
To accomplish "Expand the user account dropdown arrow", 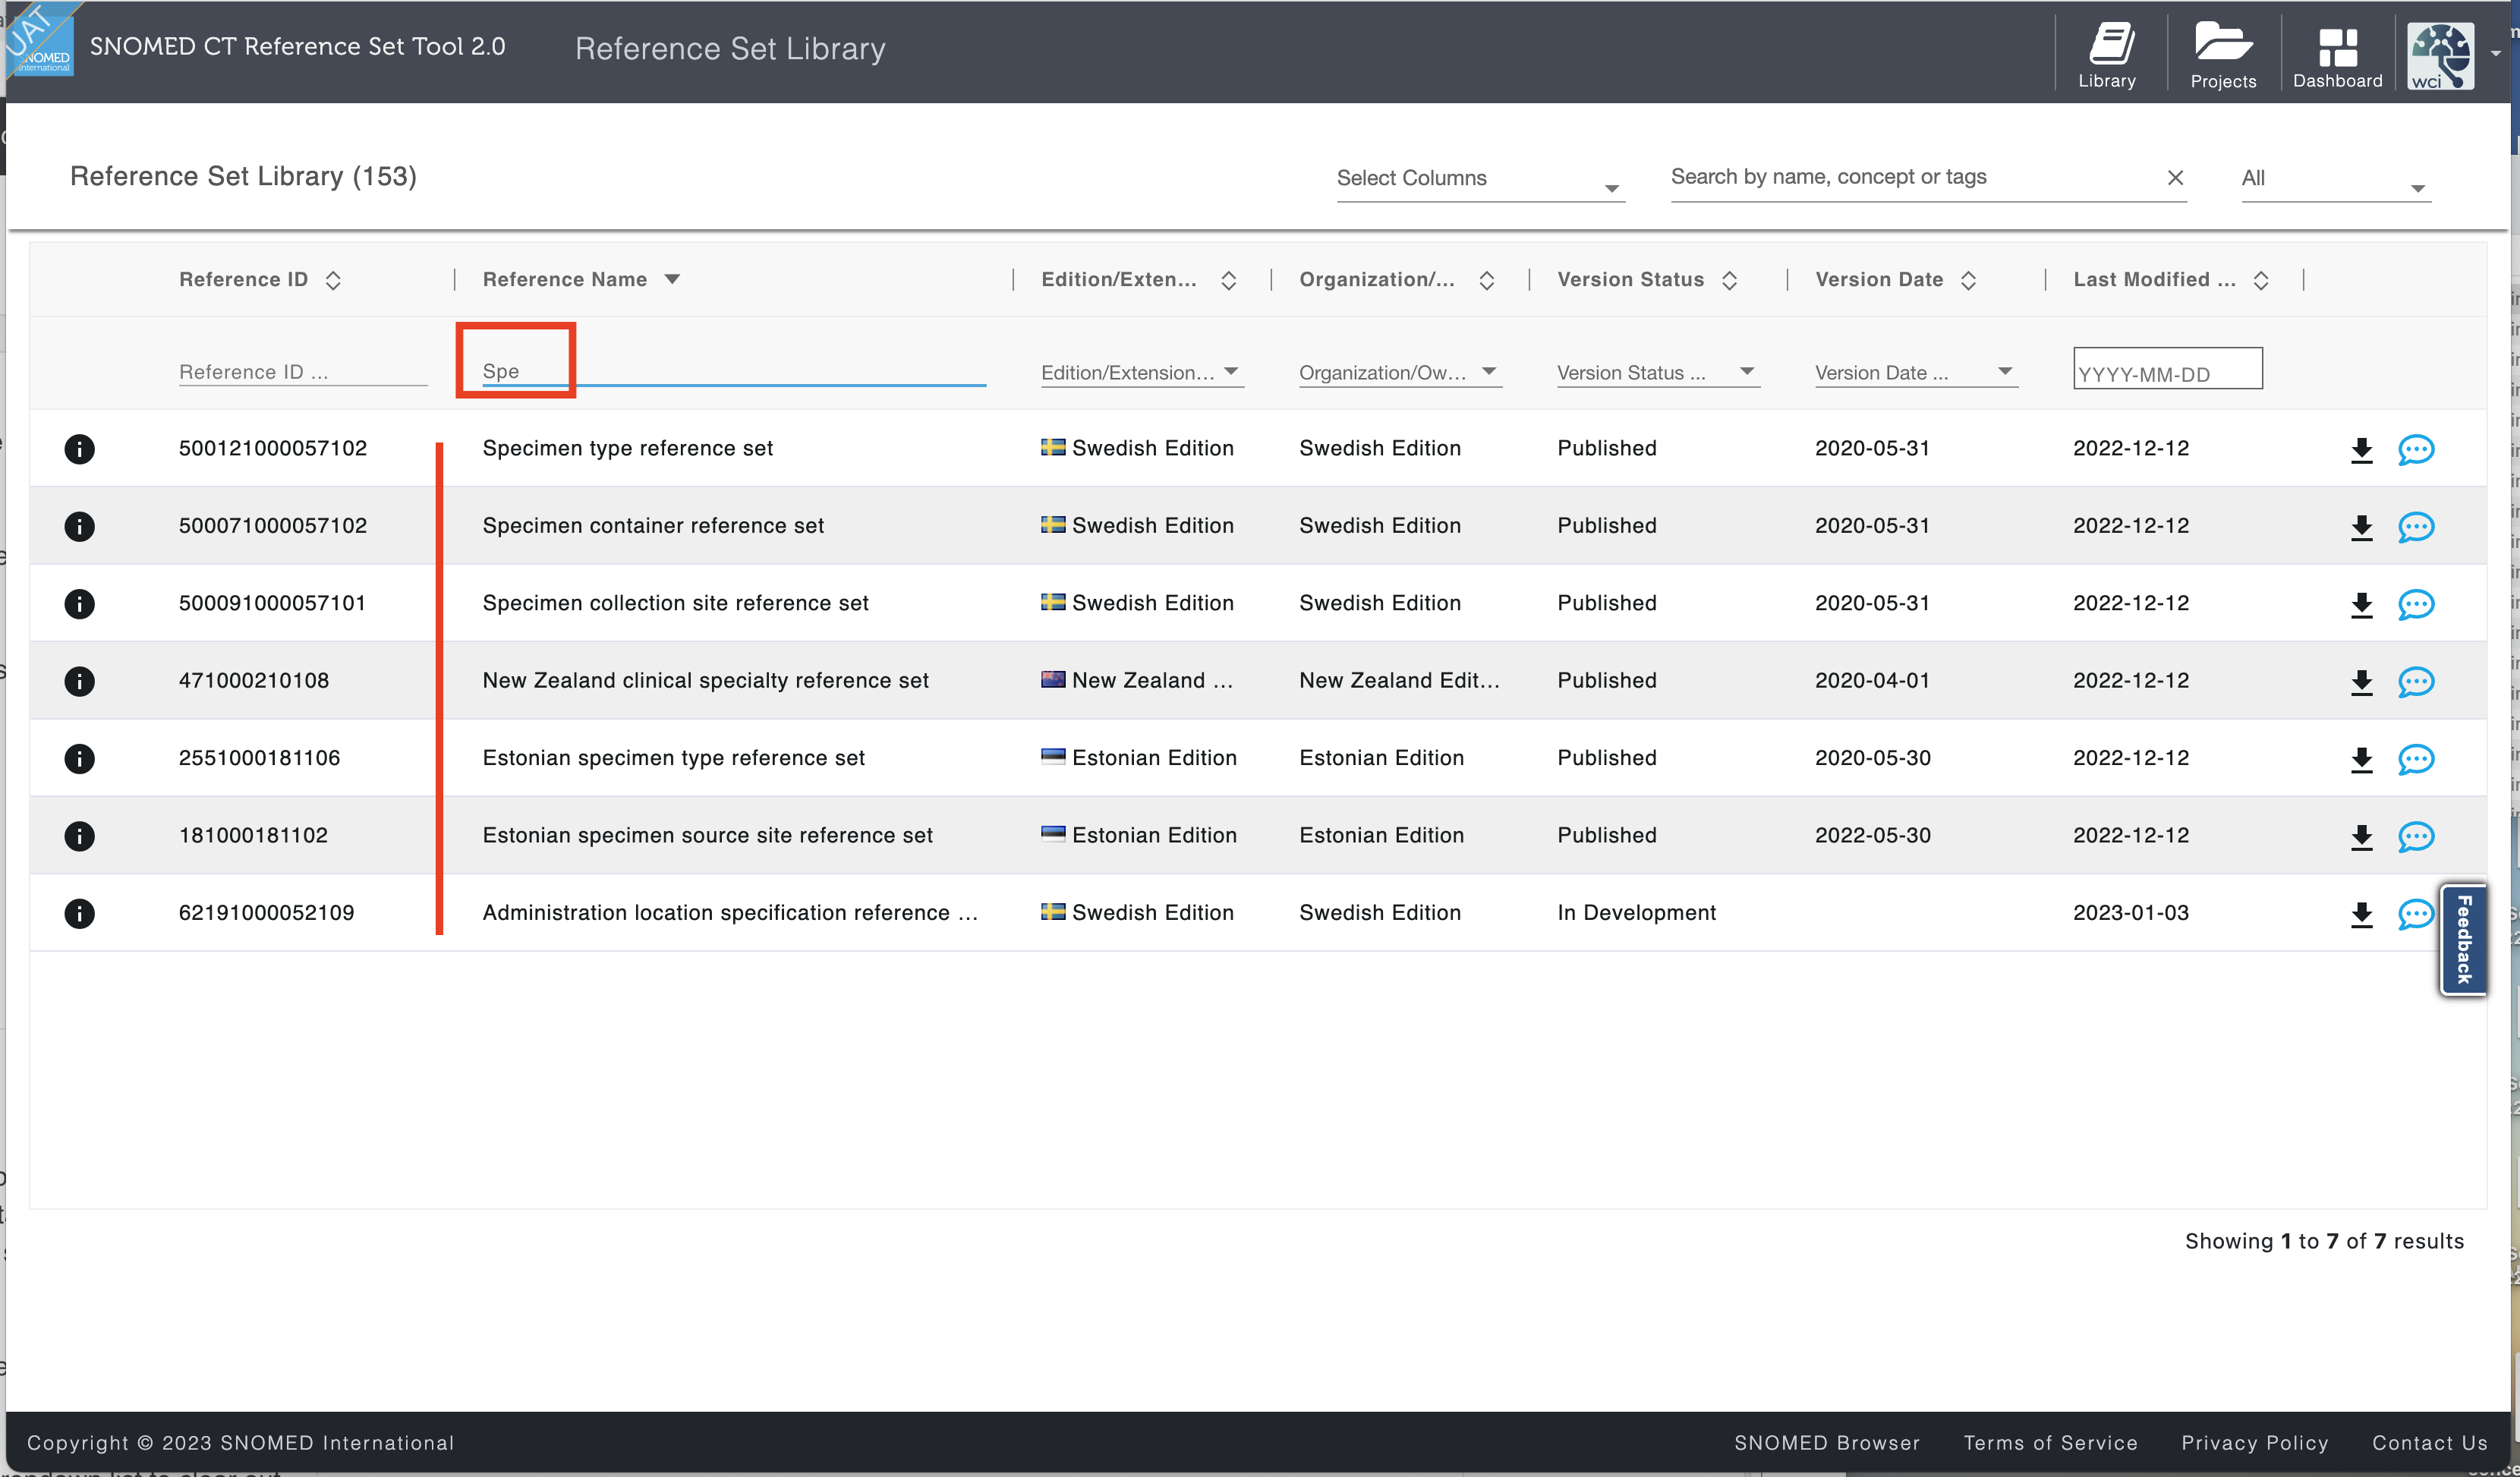I will 2496,55.
